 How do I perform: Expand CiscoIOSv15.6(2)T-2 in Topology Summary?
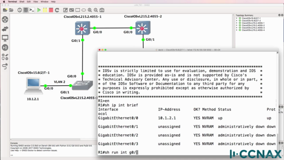coord(237,21)
